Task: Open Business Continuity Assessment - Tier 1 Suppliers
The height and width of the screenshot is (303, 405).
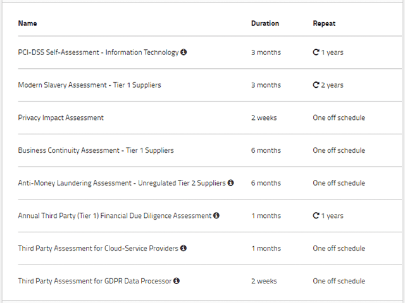Action: (96, 151)
